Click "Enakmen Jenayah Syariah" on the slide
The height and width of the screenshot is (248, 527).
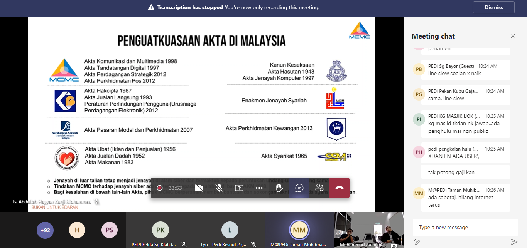274,101
